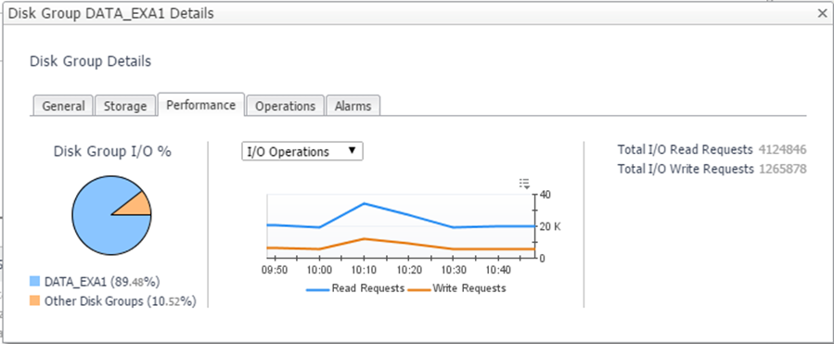834x344 pixels.
Task: Switch to the Storage tab
Action: (x=125, y=106)
